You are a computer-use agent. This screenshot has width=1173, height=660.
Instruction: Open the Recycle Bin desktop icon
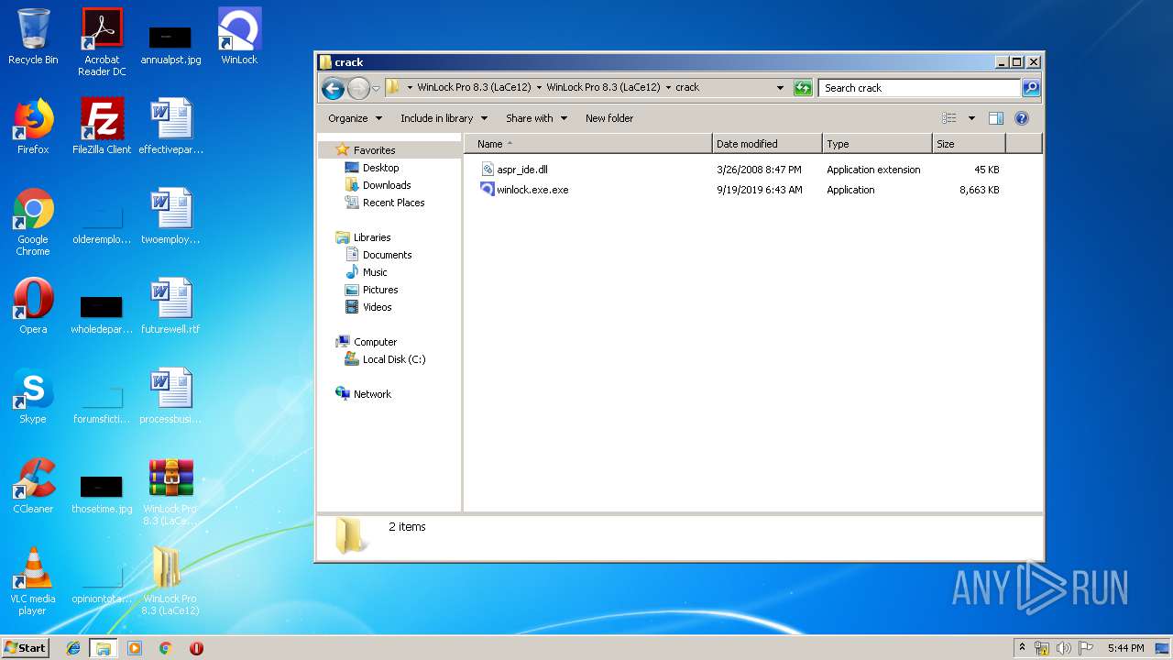(33, 37)
